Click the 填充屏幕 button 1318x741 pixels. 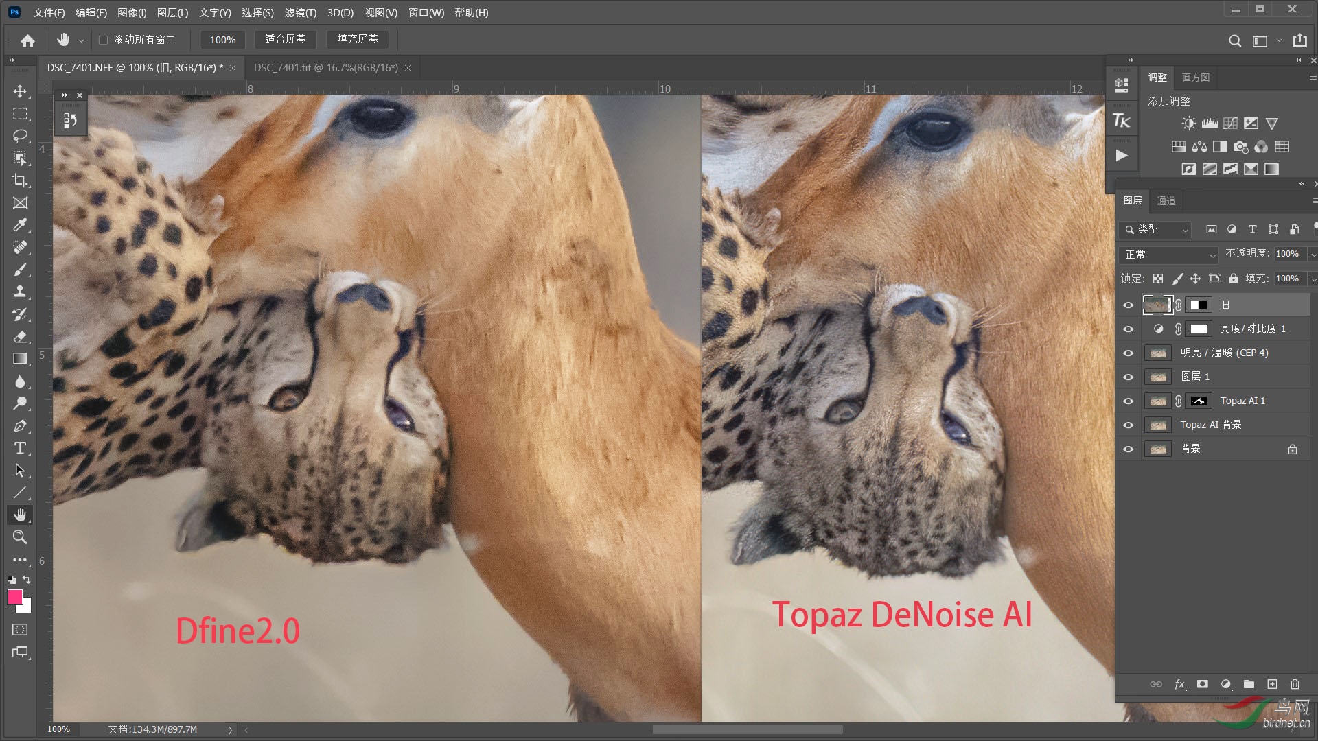point(358,39)
